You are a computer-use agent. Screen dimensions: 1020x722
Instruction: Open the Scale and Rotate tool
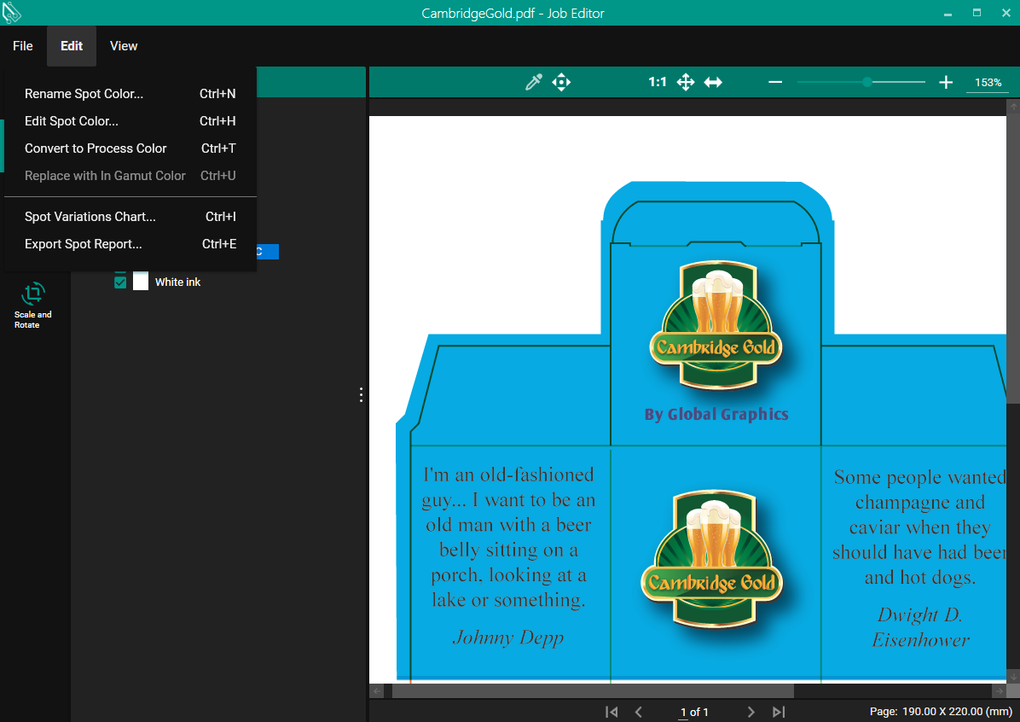click(x=32, y=305)
